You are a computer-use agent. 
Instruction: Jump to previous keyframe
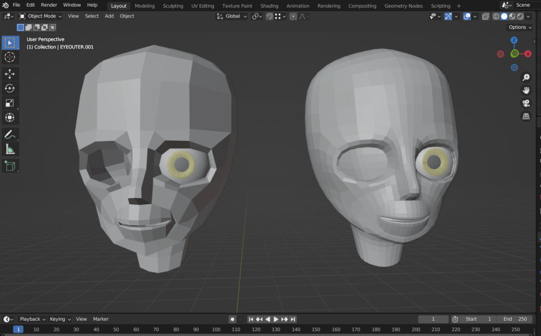pyautogui.click(x=259, y=319)
